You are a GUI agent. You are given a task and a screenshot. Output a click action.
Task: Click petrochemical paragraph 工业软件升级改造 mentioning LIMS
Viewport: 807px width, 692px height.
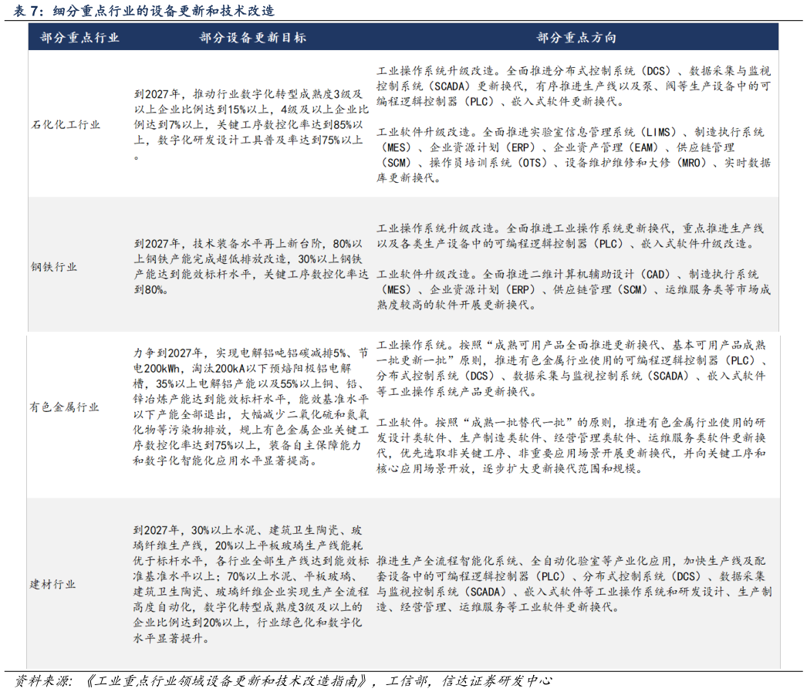tap(573, 155)
